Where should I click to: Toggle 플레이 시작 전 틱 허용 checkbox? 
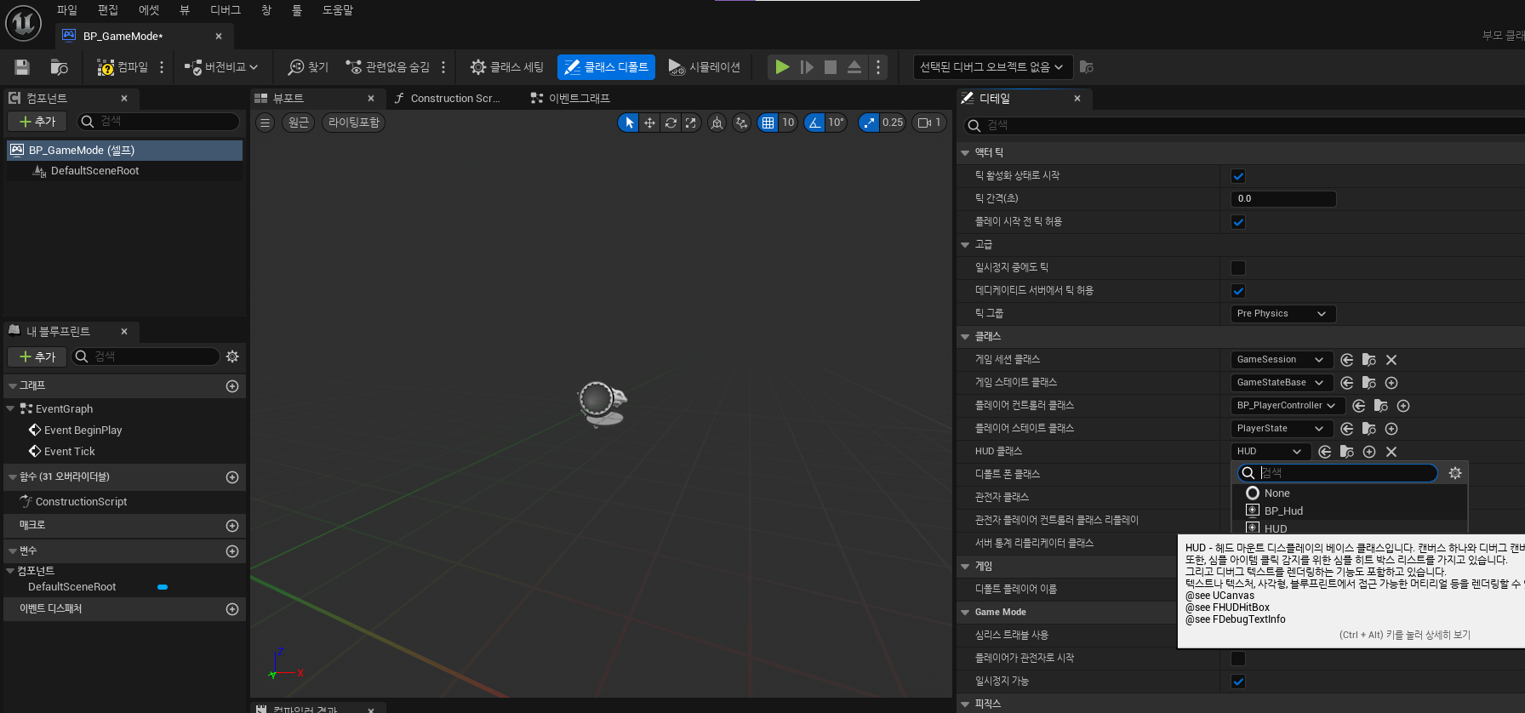click(1238, 222)
